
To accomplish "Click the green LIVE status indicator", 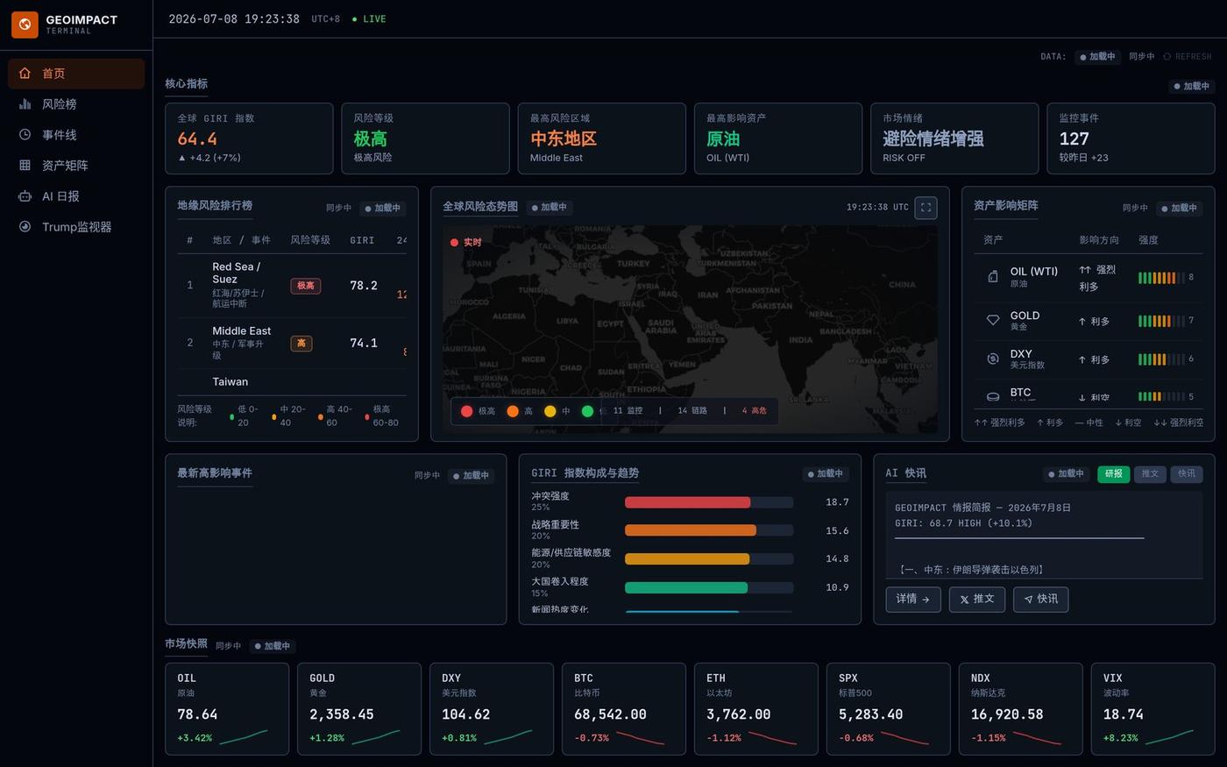I will click(x=369, y=19).
